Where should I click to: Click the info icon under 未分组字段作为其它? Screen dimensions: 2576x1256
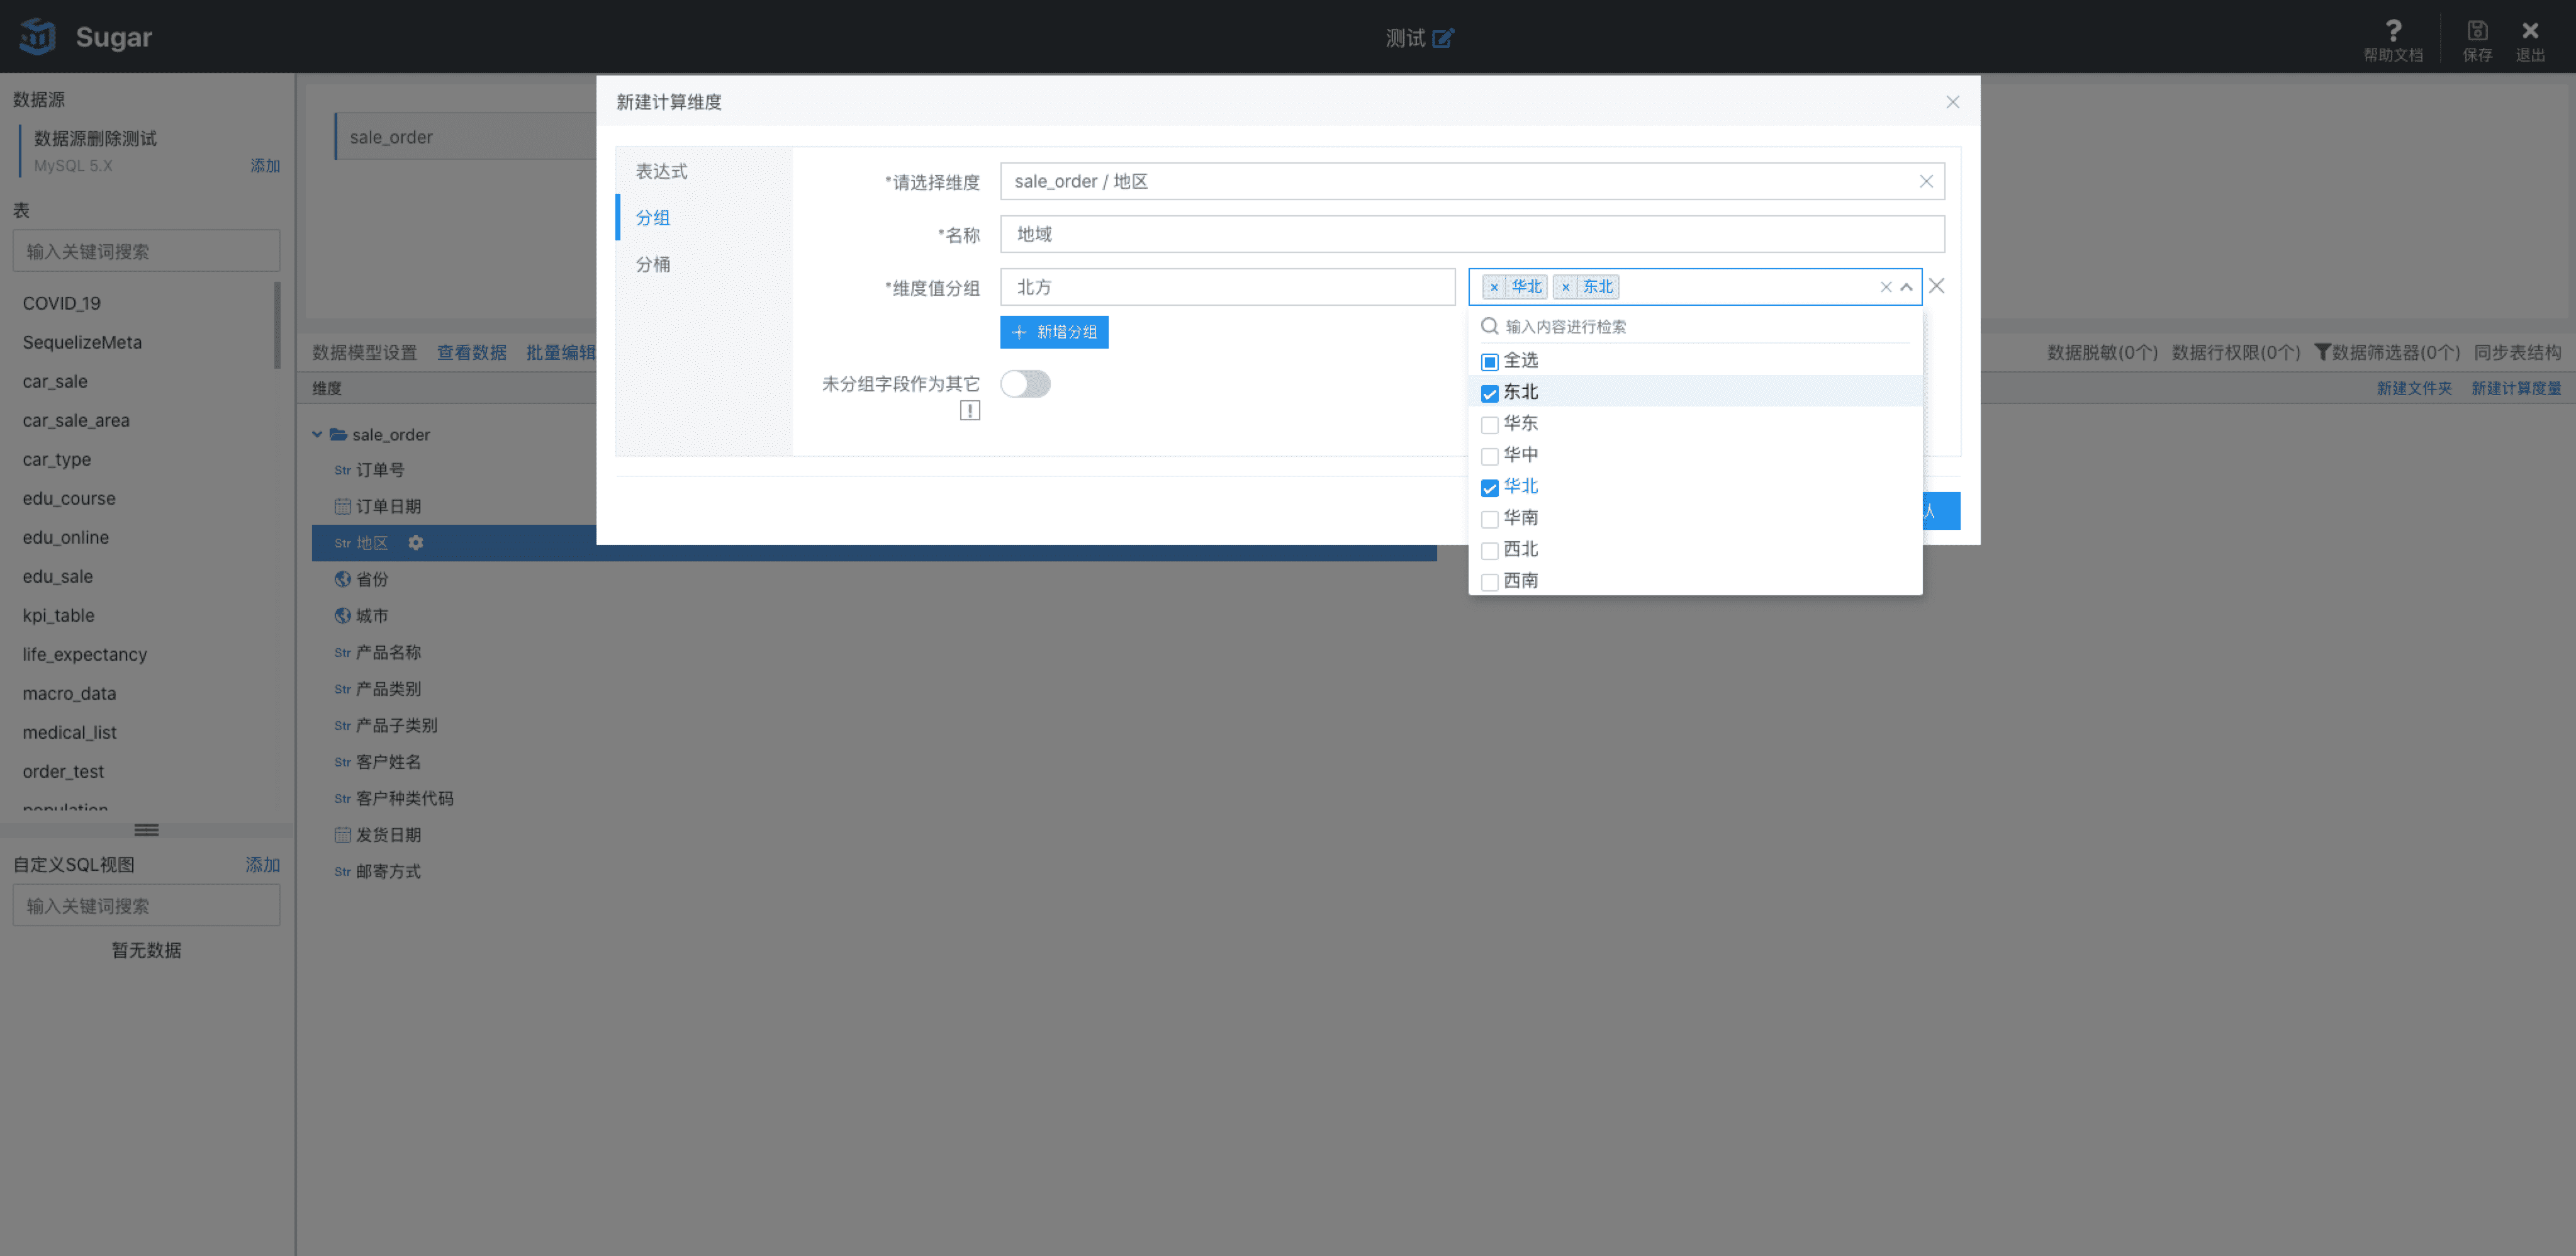pos(969,410)
